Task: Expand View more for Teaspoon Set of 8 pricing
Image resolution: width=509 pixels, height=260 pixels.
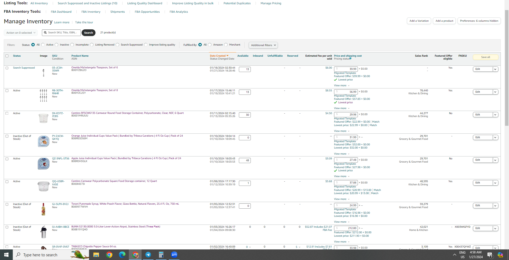Action: (342, 108)
